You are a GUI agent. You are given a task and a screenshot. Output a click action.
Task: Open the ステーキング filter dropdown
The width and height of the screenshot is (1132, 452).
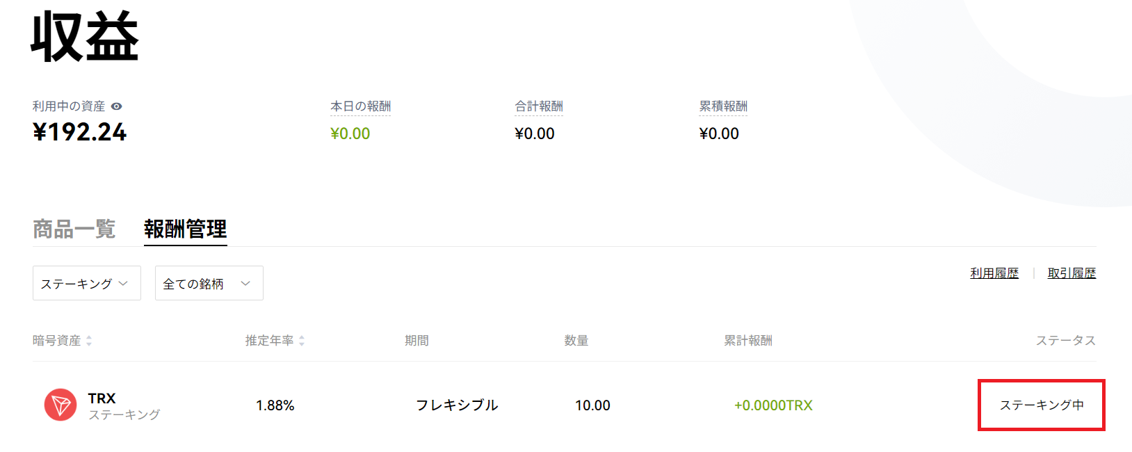(x=87, y=283)
